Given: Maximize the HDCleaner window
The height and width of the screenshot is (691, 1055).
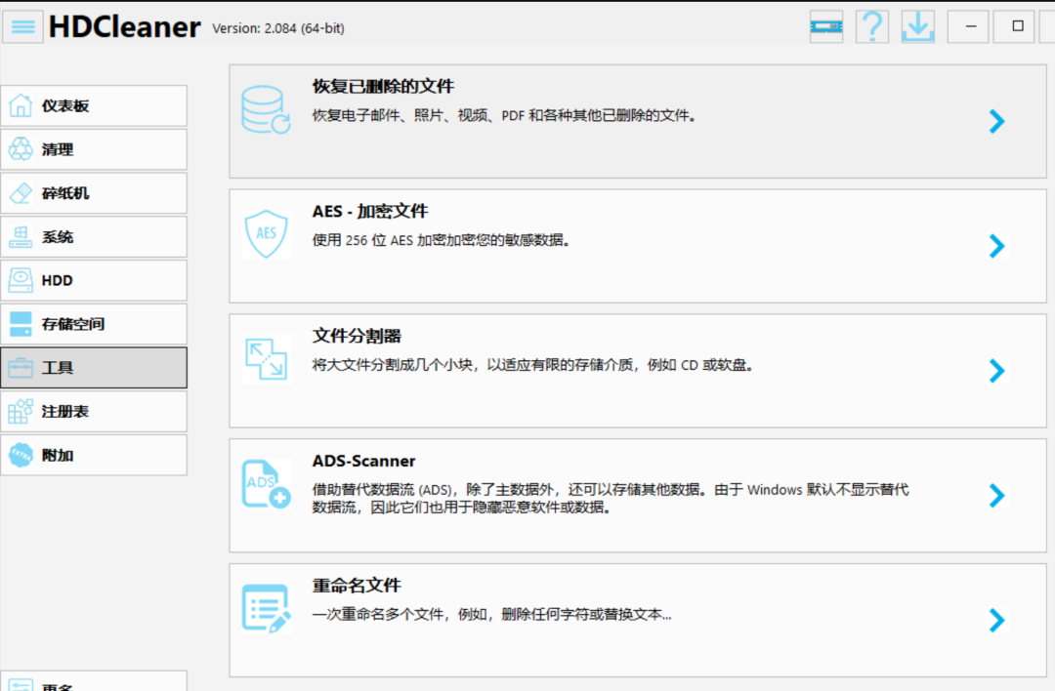Looking at the screenshot, I should coord(1014,27).
